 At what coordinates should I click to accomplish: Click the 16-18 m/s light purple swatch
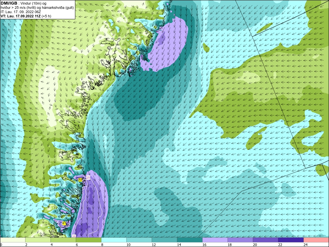pyautogui.click(x=215, y=240)
